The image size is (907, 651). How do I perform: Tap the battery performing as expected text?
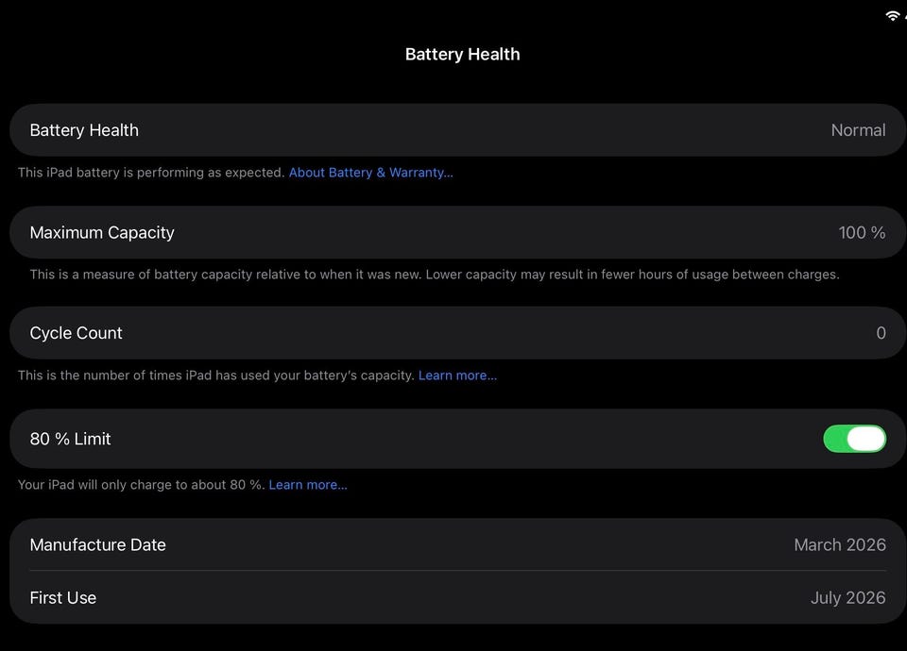[x=151, y=173]
